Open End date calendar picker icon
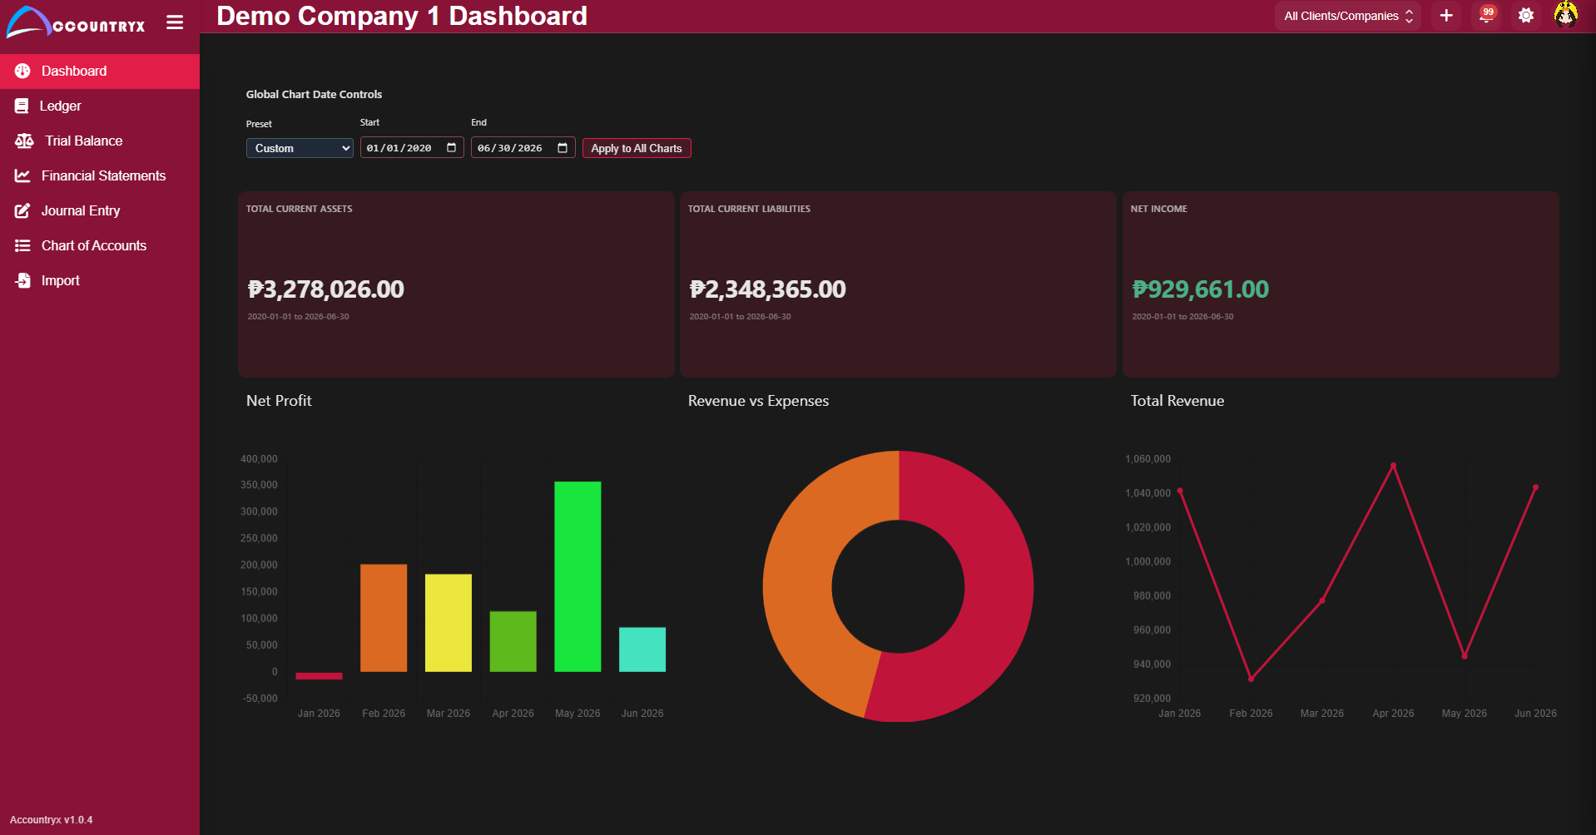 pyautogui.click(x=563, y=148)
